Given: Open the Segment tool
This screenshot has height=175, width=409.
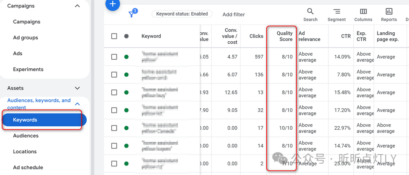Looking at the screenshot, I should [337, 14].
